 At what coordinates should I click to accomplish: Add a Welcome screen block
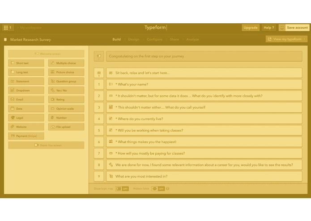[46, 54]
